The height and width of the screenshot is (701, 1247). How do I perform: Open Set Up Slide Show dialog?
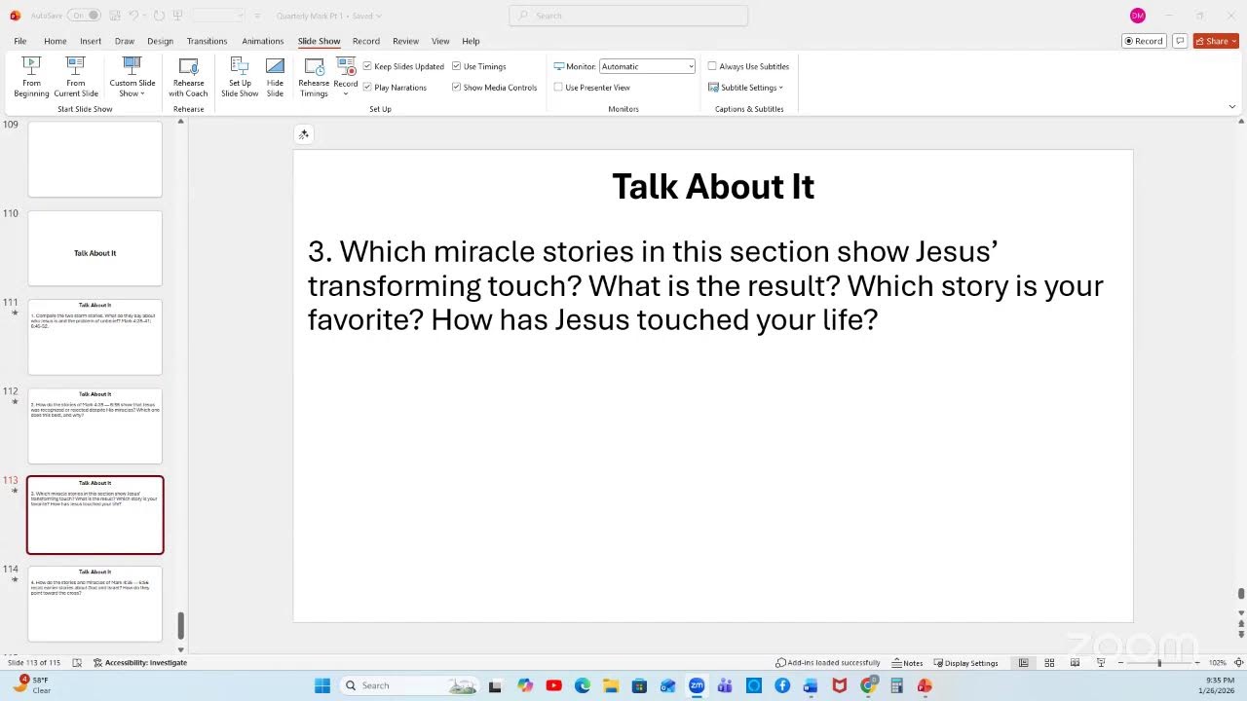point(240,77)
